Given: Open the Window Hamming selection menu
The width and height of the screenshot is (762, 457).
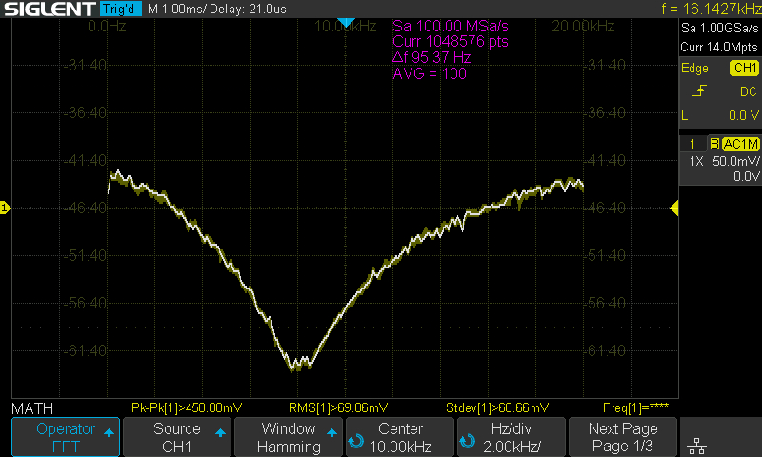Looking at the screenshot, I should (x=289, y=437).
